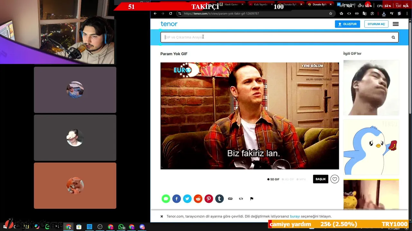Screen dimensions: 412x231
Task: Open Microsoft Store from taskbar
Action: 79,227
